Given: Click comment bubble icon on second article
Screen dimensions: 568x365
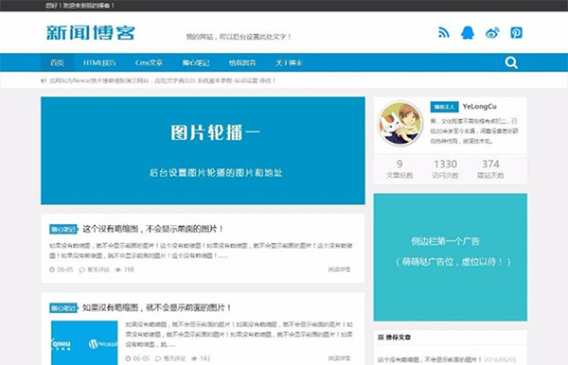Looking at the screenshot, I should pos(158,358).
